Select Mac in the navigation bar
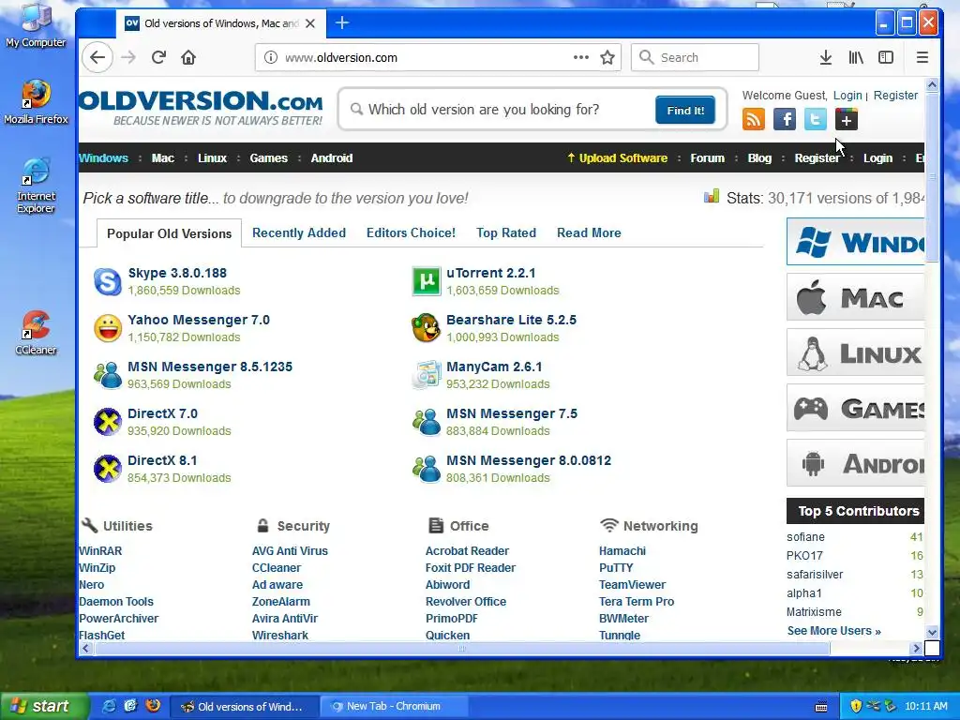The height and width of the screenshot is (720, 960). pyautogui.click(x=163, y=157)
